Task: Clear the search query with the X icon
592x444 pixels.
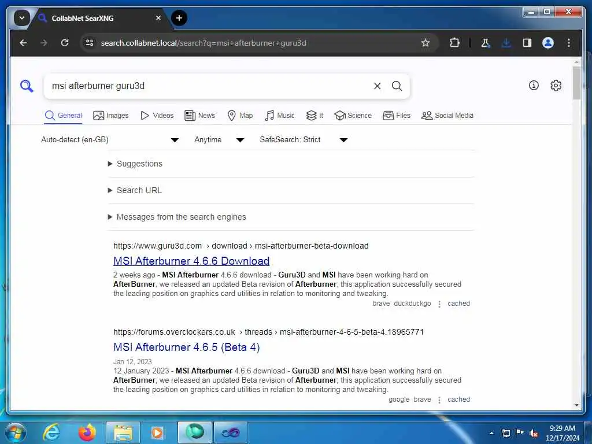Action: pos(377,86)
